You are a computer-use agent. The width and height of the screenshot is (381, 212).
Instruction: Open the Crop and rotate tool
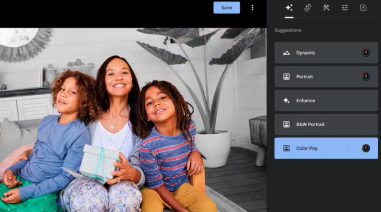(x=307, y=8)
